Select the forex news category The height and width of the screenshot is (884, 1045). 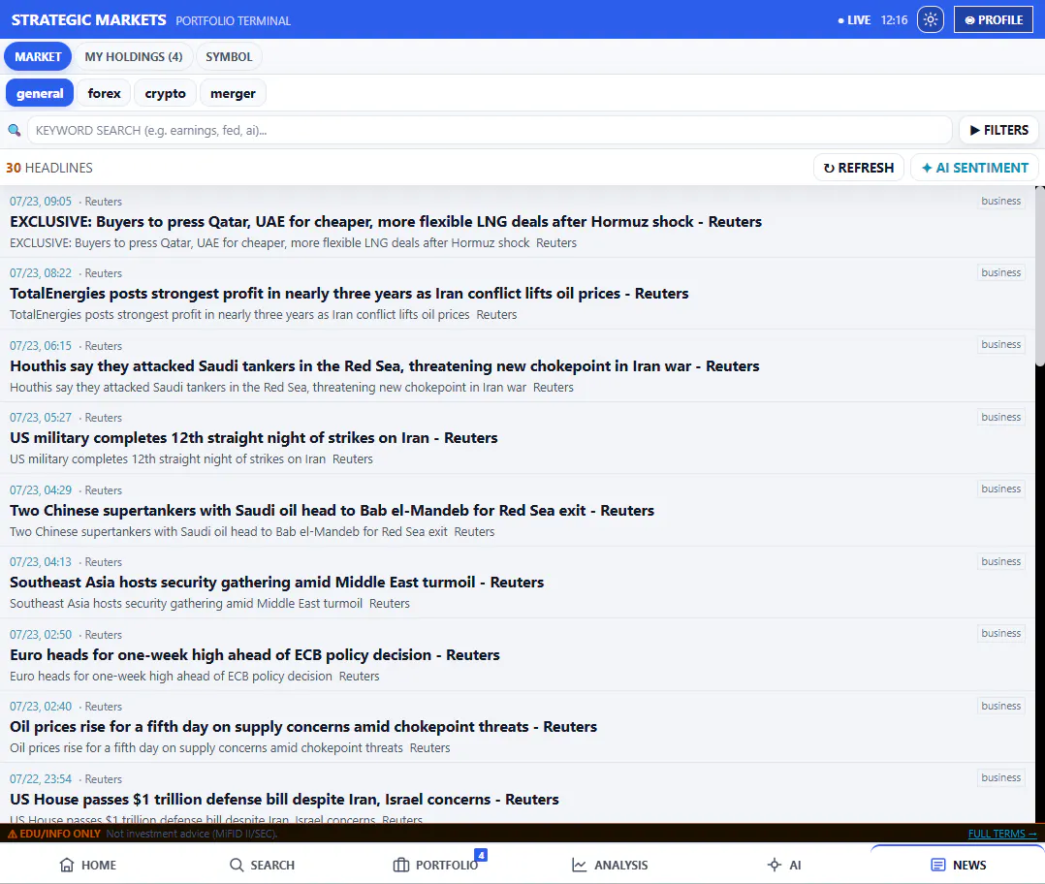104,93
